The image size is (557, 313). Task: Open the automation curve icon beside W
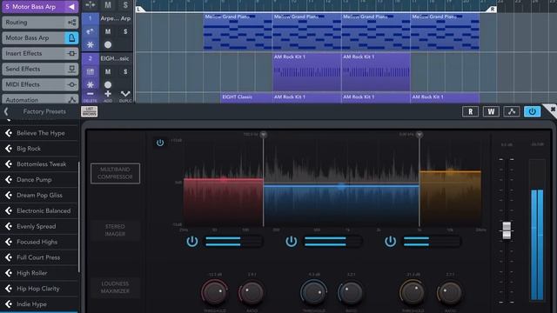(512, 111)
